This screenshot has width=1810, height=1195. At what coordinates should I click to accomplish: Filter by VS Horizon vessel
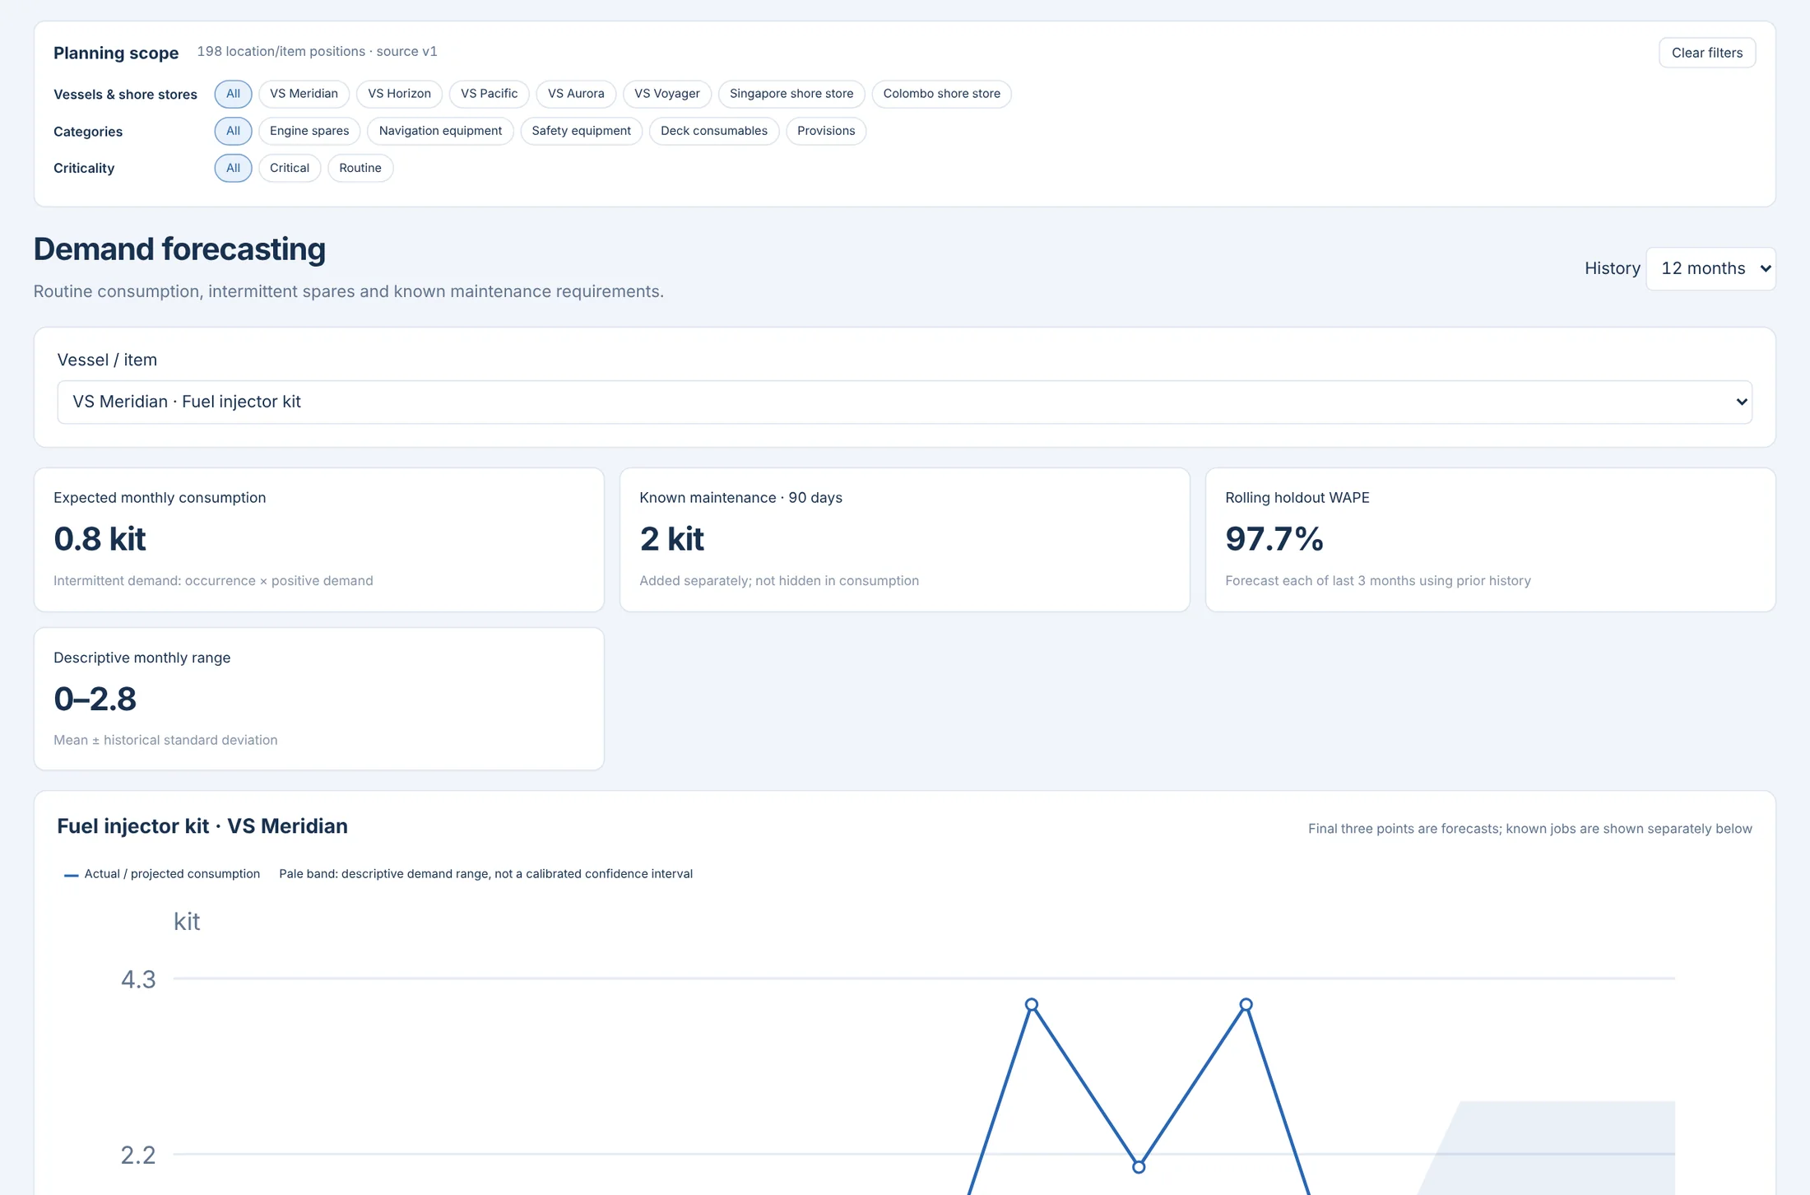399,94
